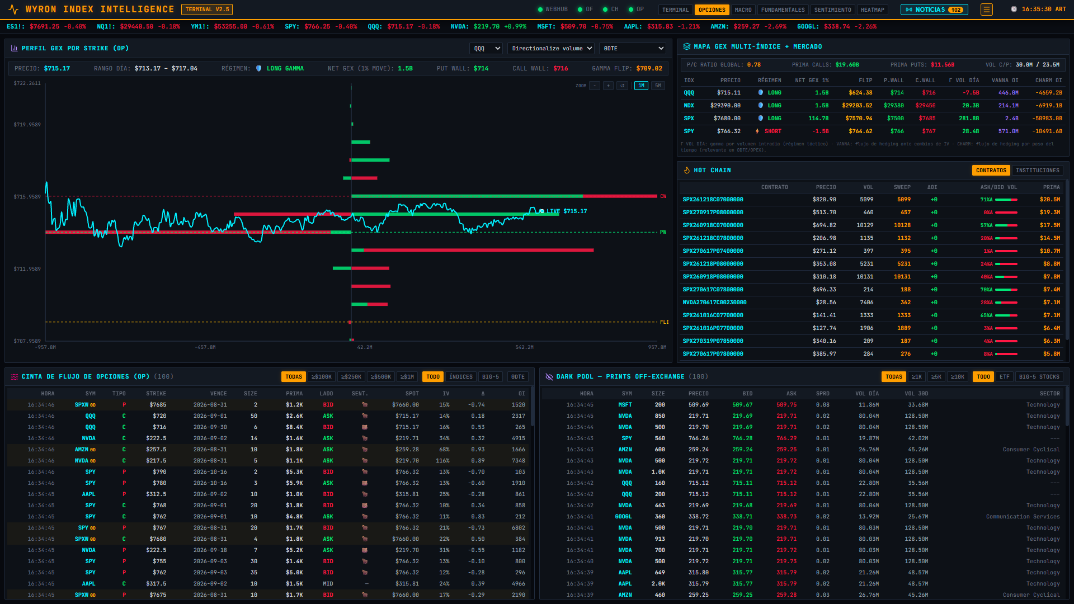Click the shield LONG regime icon for NDX
Viewport: 1074px width, 604px height.
760,106
